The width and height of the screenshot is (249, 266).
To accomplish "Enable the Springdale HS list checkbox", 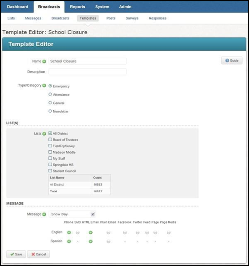I will pos(50,165).
